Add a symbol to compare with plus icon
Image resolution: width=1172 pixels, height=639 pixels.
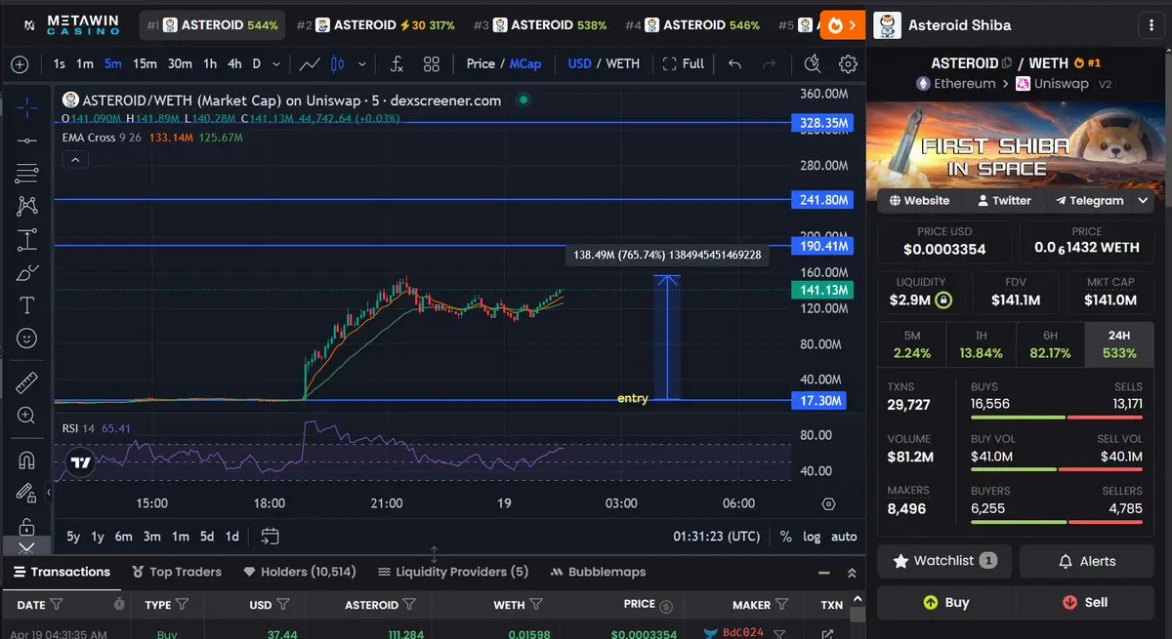(x=20, y=64)
